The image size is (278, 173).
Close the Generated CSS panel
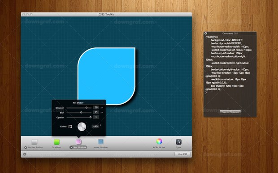click(x=206, y=33)
